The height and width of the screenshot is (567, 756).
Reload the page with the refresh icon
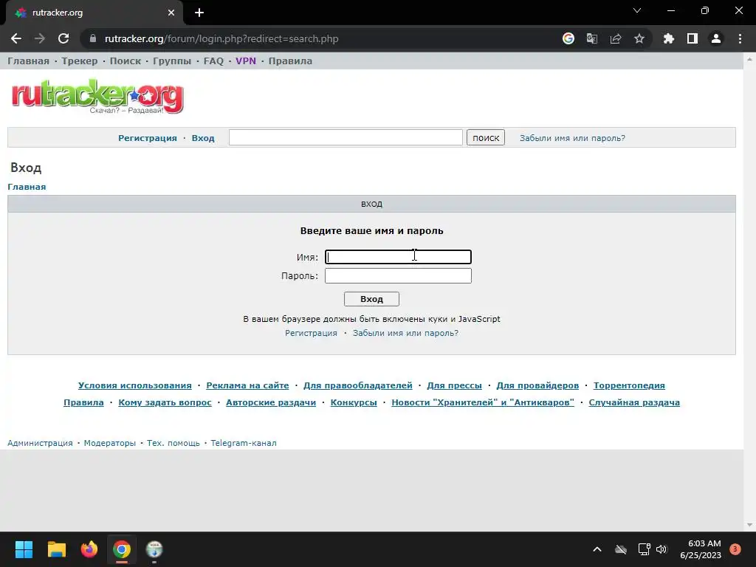(x=63, y=38)
